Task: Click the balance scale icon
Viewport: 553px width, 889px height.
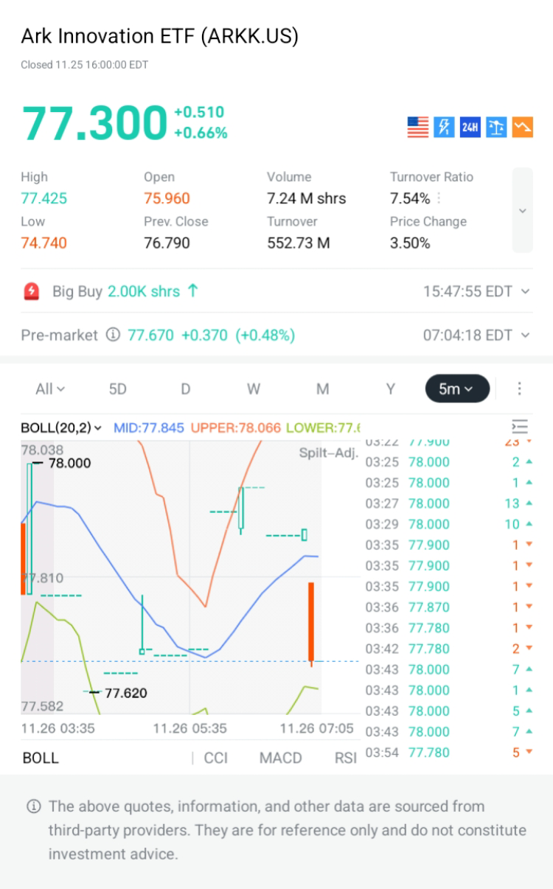Action: (x=496, y=127)
